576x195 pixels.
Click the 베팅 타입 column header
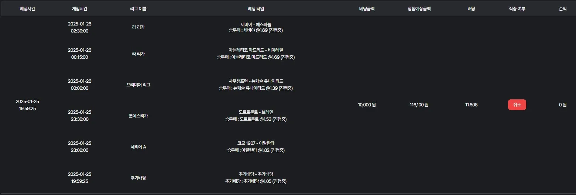256,8
